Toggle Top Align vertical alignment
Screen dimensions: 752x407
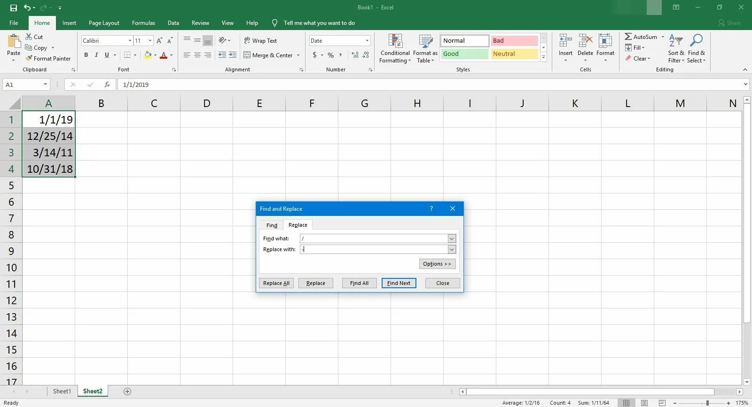tap(187, 40)
